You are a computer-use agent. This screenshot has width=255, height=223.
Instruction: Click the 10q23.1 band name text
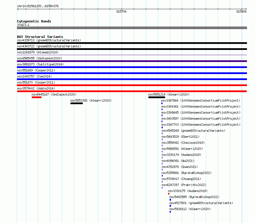[23, 25]
